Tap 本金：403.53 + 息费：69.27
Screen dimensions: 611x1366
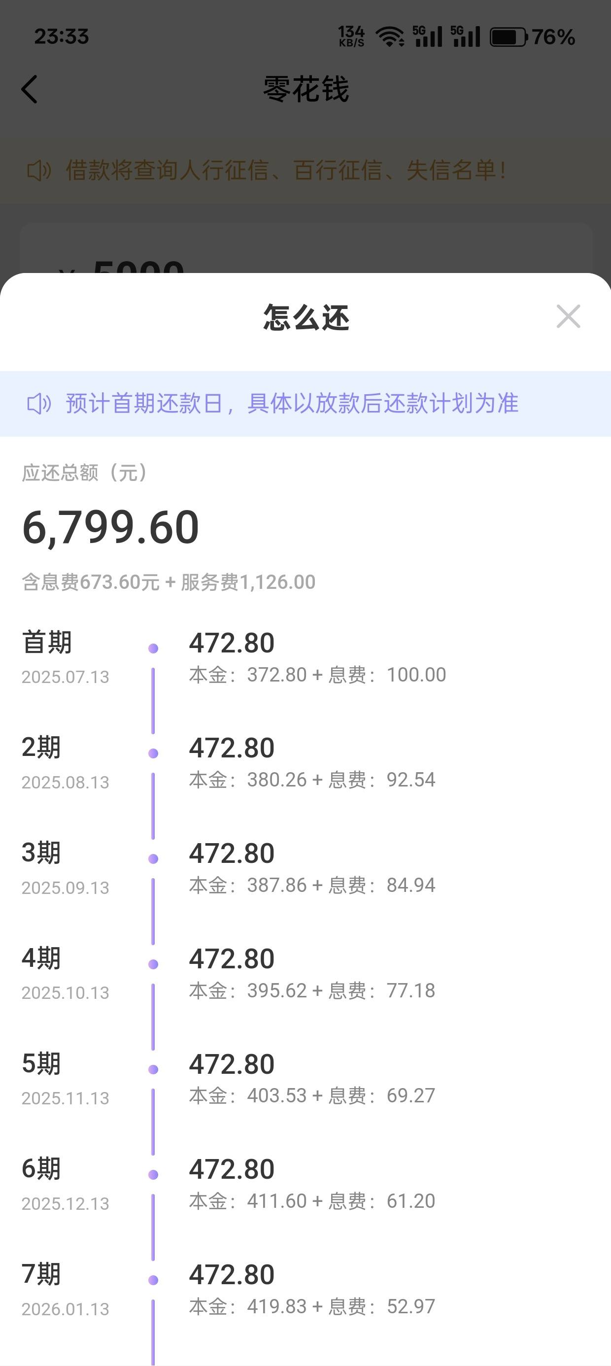(x=312, y=1096)
